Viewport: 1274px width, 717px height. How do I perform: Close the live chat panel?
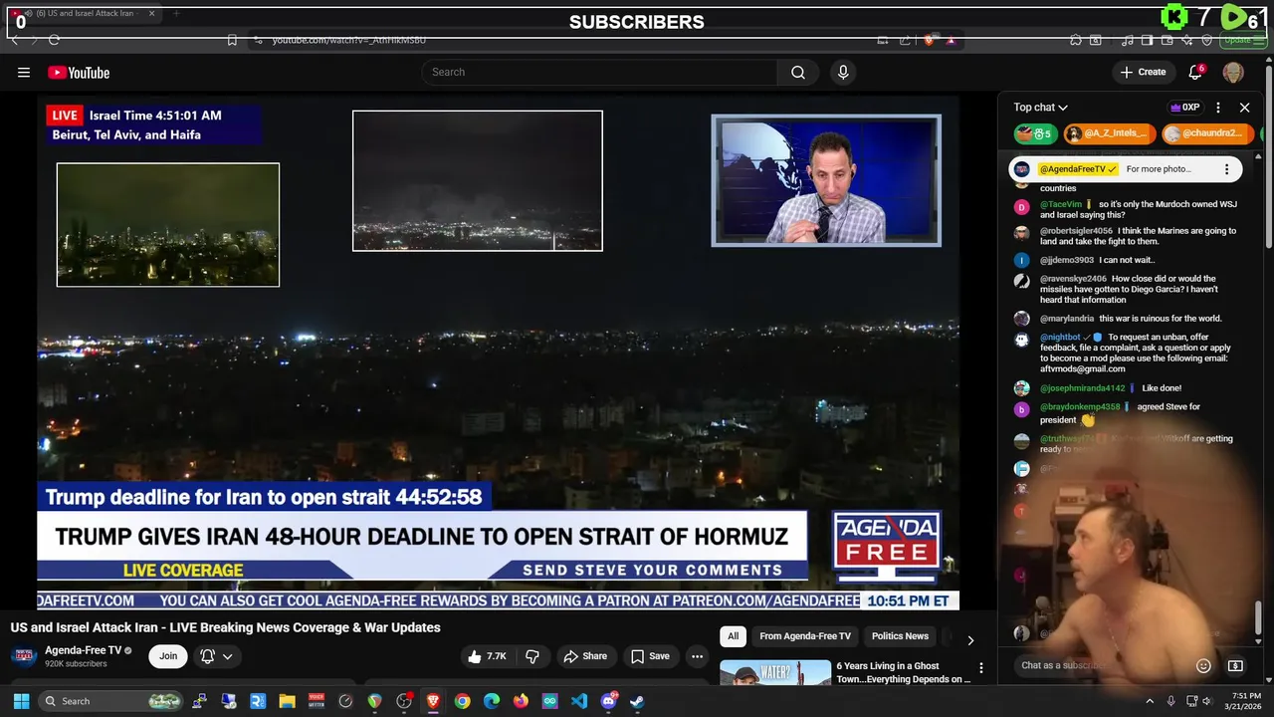coord(1244,108)
